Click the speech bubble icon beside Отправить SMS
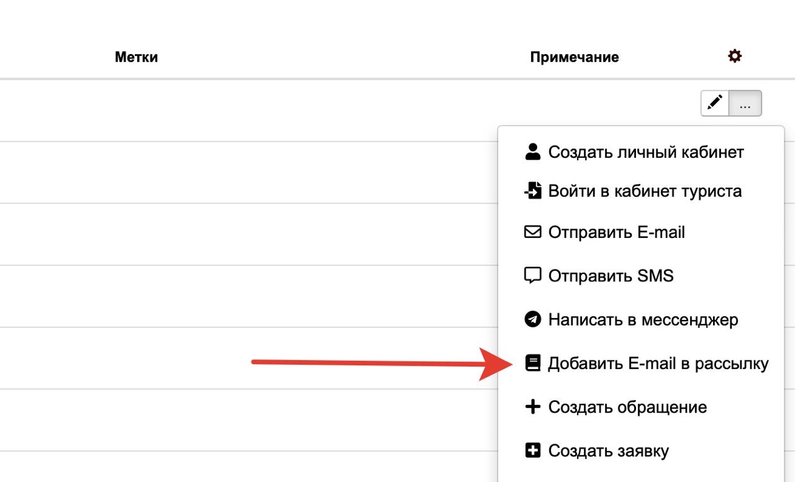This screenshot has height=482, width=795. pyautogui.click(x=532, y=276)
